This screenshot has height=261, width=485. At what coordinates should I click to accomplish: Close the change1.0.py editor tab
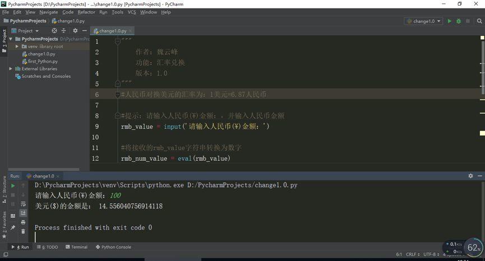click(131, 31)
